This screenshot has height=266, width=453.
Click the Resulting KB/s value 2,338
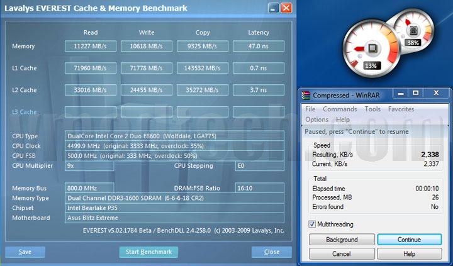[430, 155]
